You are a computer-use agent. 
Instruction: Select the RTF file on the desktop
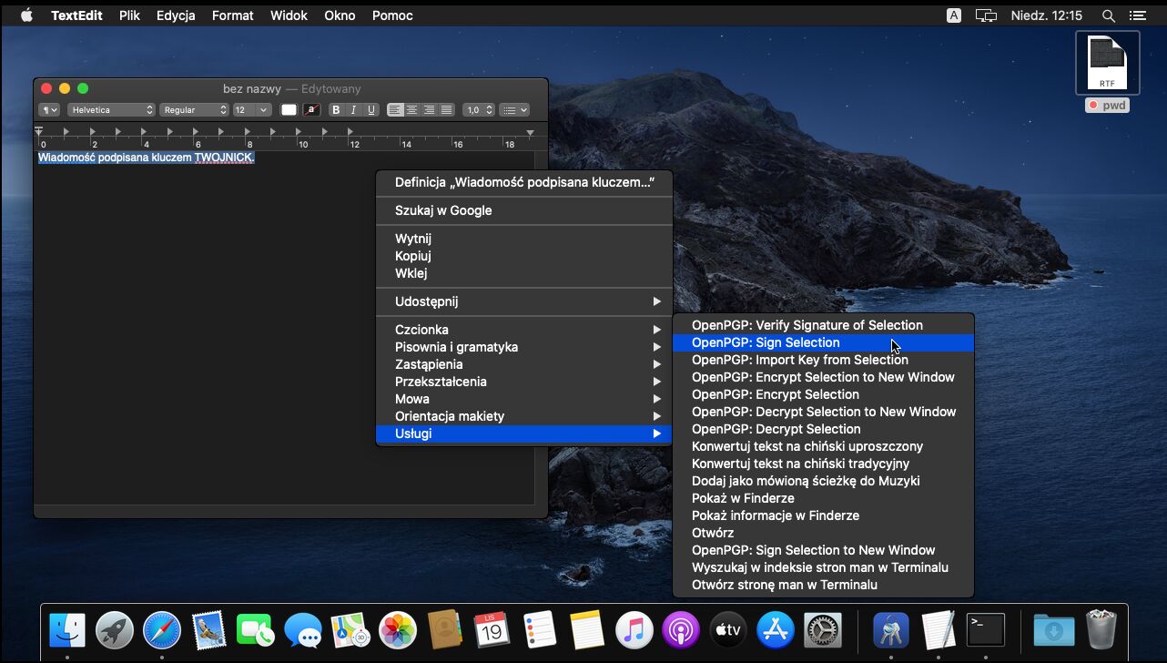pos(1107,63)
